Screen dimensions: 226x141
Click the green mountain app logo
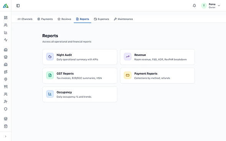click(x=6, y=6)
